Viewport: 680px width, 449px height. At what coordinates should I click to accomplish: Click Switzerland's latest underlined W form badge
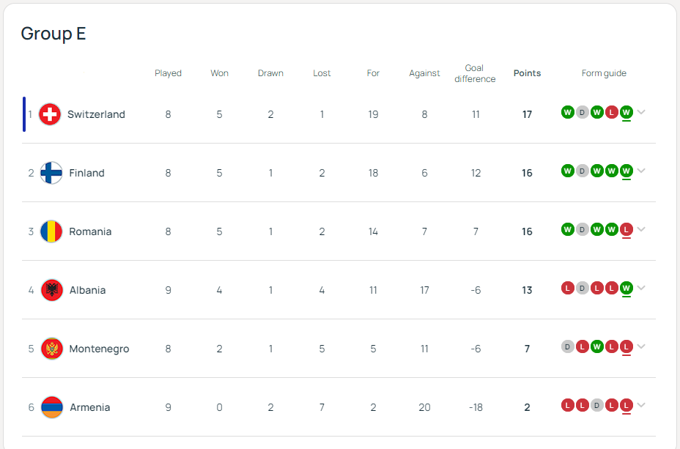pos(626,113)
